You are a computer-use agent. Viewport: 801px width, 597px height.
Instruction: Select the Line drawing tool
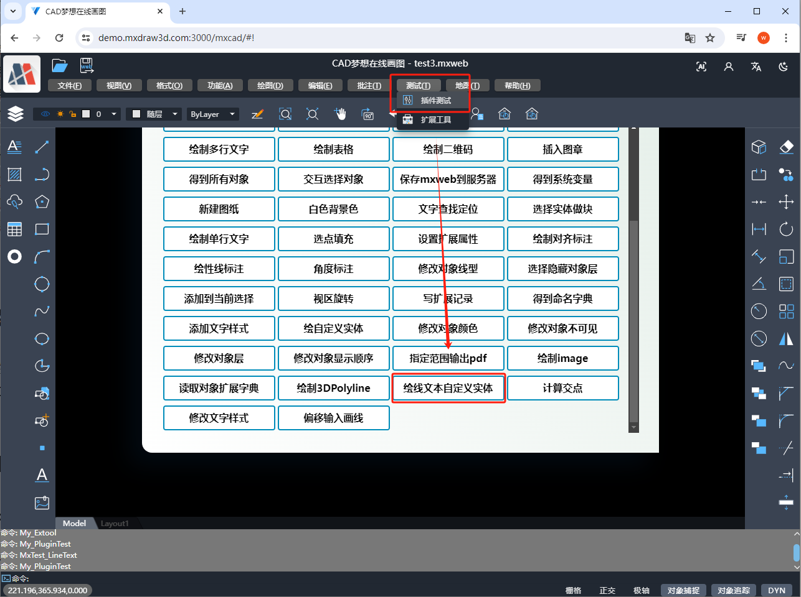(42, 147)
